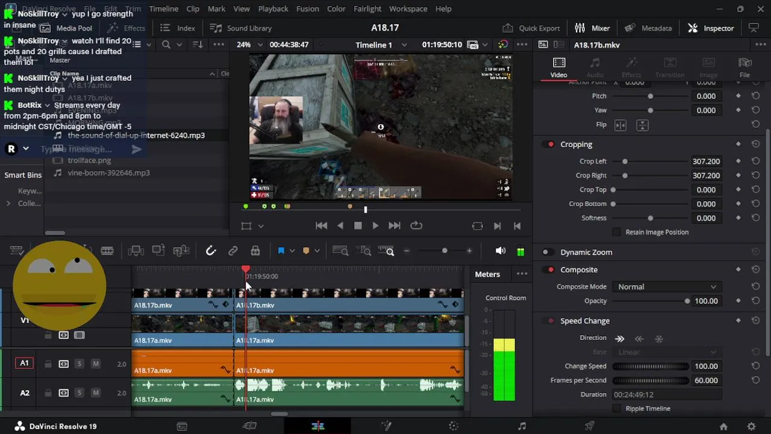771x434 pixels.
Task: Add keyframe for Crop Right
Action: click(738, 175)
